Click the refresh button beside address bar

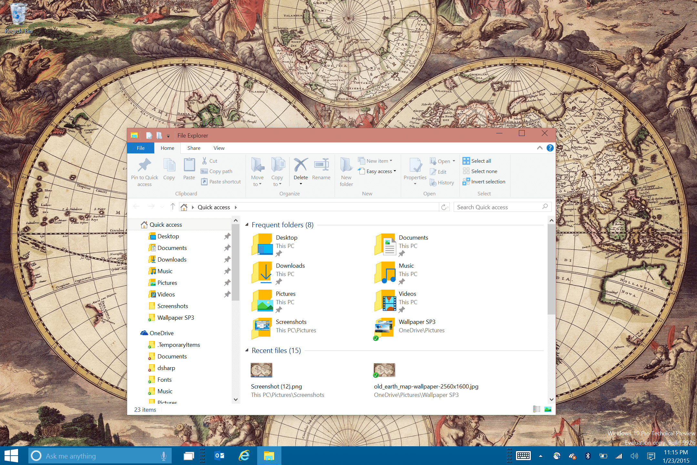click(x=444, y=207)
